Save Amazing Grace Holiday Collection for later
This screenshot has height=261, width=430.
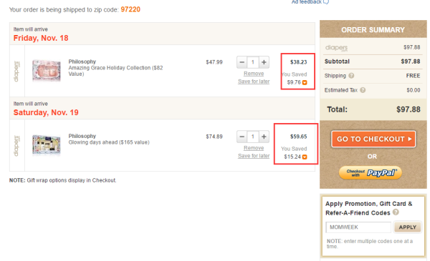tap(254, 82)
